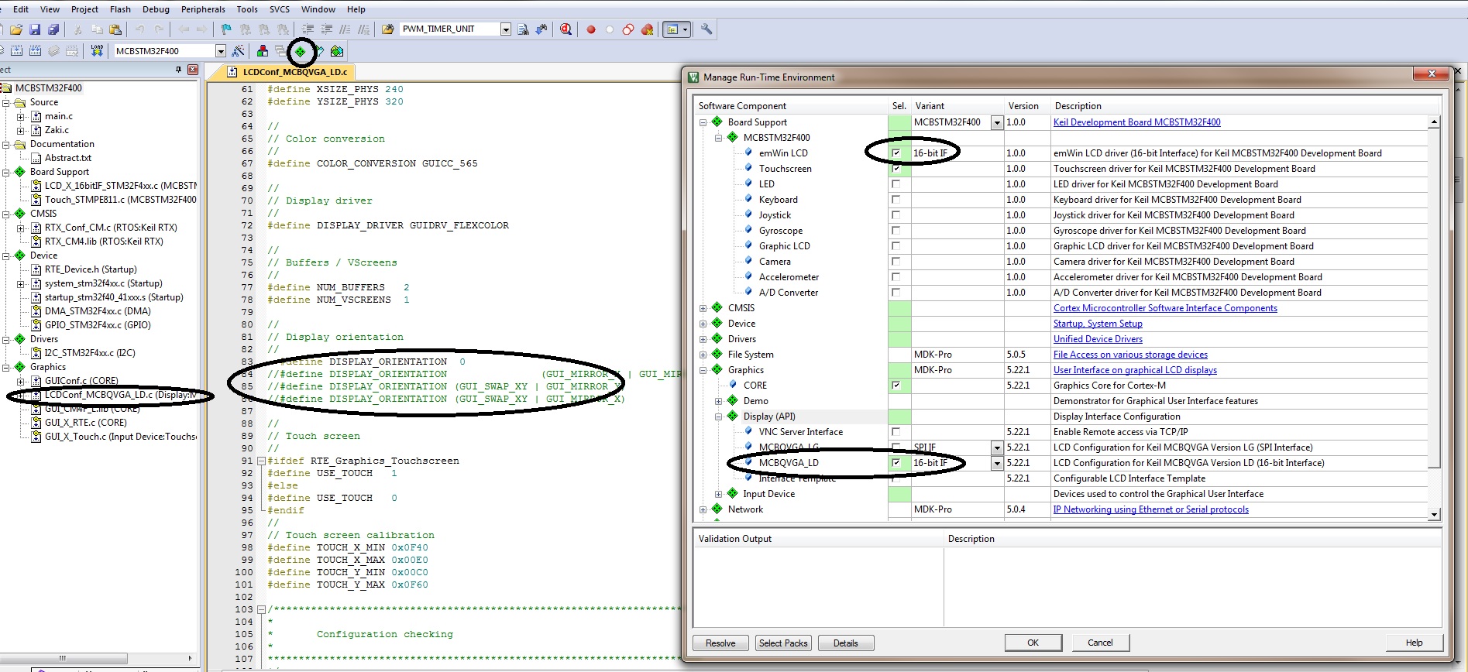This screenshot has height=672, width=1468.
Task: Click the Window layout toolbar button
Action: [676, 29]
